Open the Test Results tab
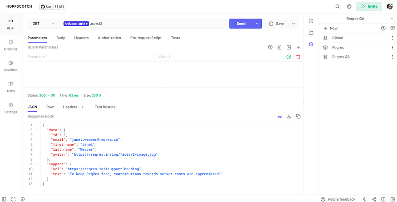The image size is (397, 202). 105,107
